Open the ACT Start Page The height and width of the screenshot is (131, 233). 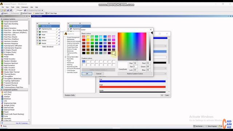pyautogui.click(x=51, y=13)
